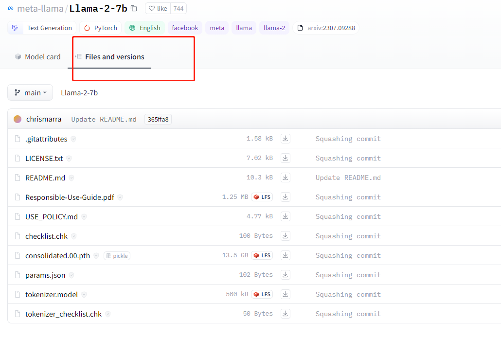Open the main branch dropdown
Screen dimensions: 501x356
click(30, 93)
